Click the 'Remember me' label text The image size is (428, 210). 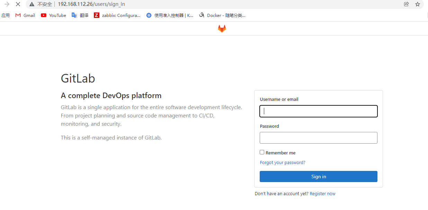[280, 153]
